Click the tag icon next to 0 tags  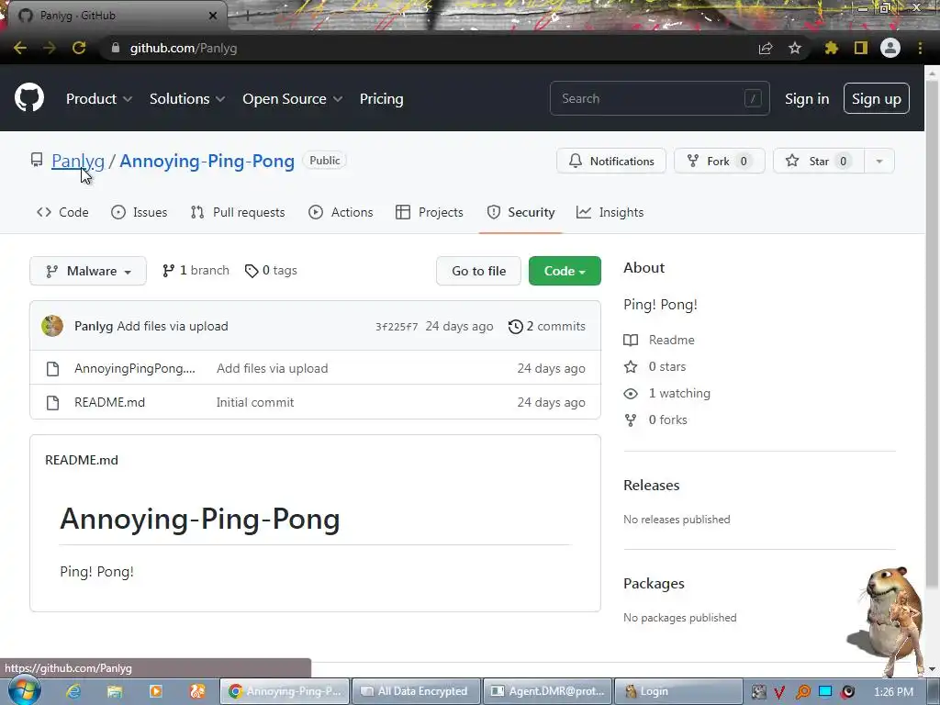tap(252, 271)
